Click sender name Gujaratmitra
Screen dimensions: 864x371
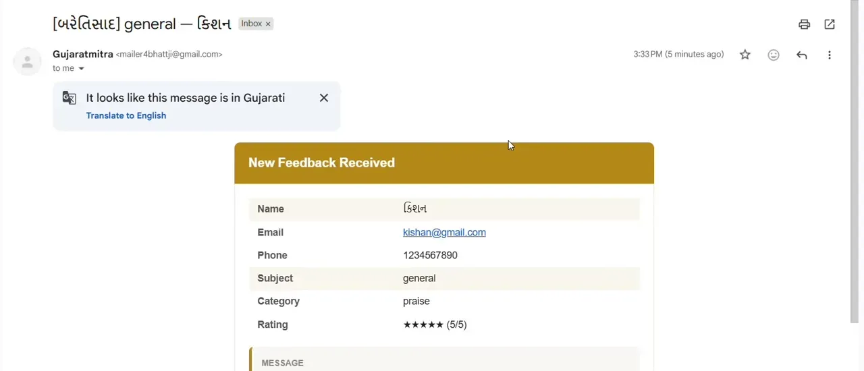pyautogui.click(x=83, y=54)
